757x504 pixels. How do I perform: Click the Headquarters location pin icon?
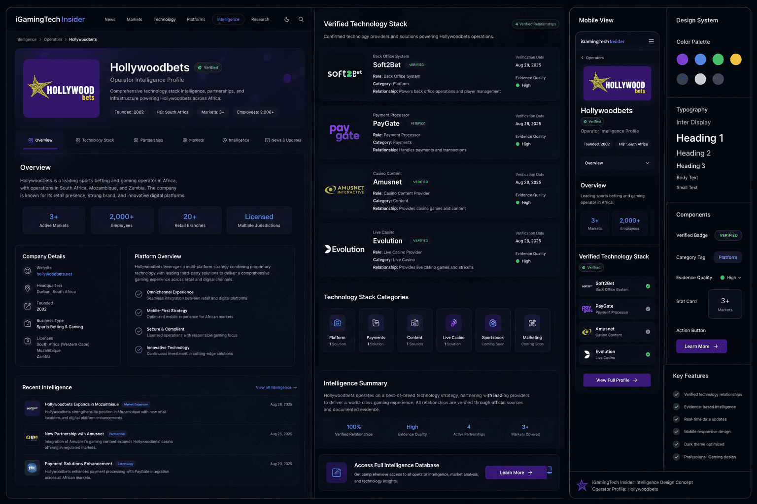coord(28,288)
